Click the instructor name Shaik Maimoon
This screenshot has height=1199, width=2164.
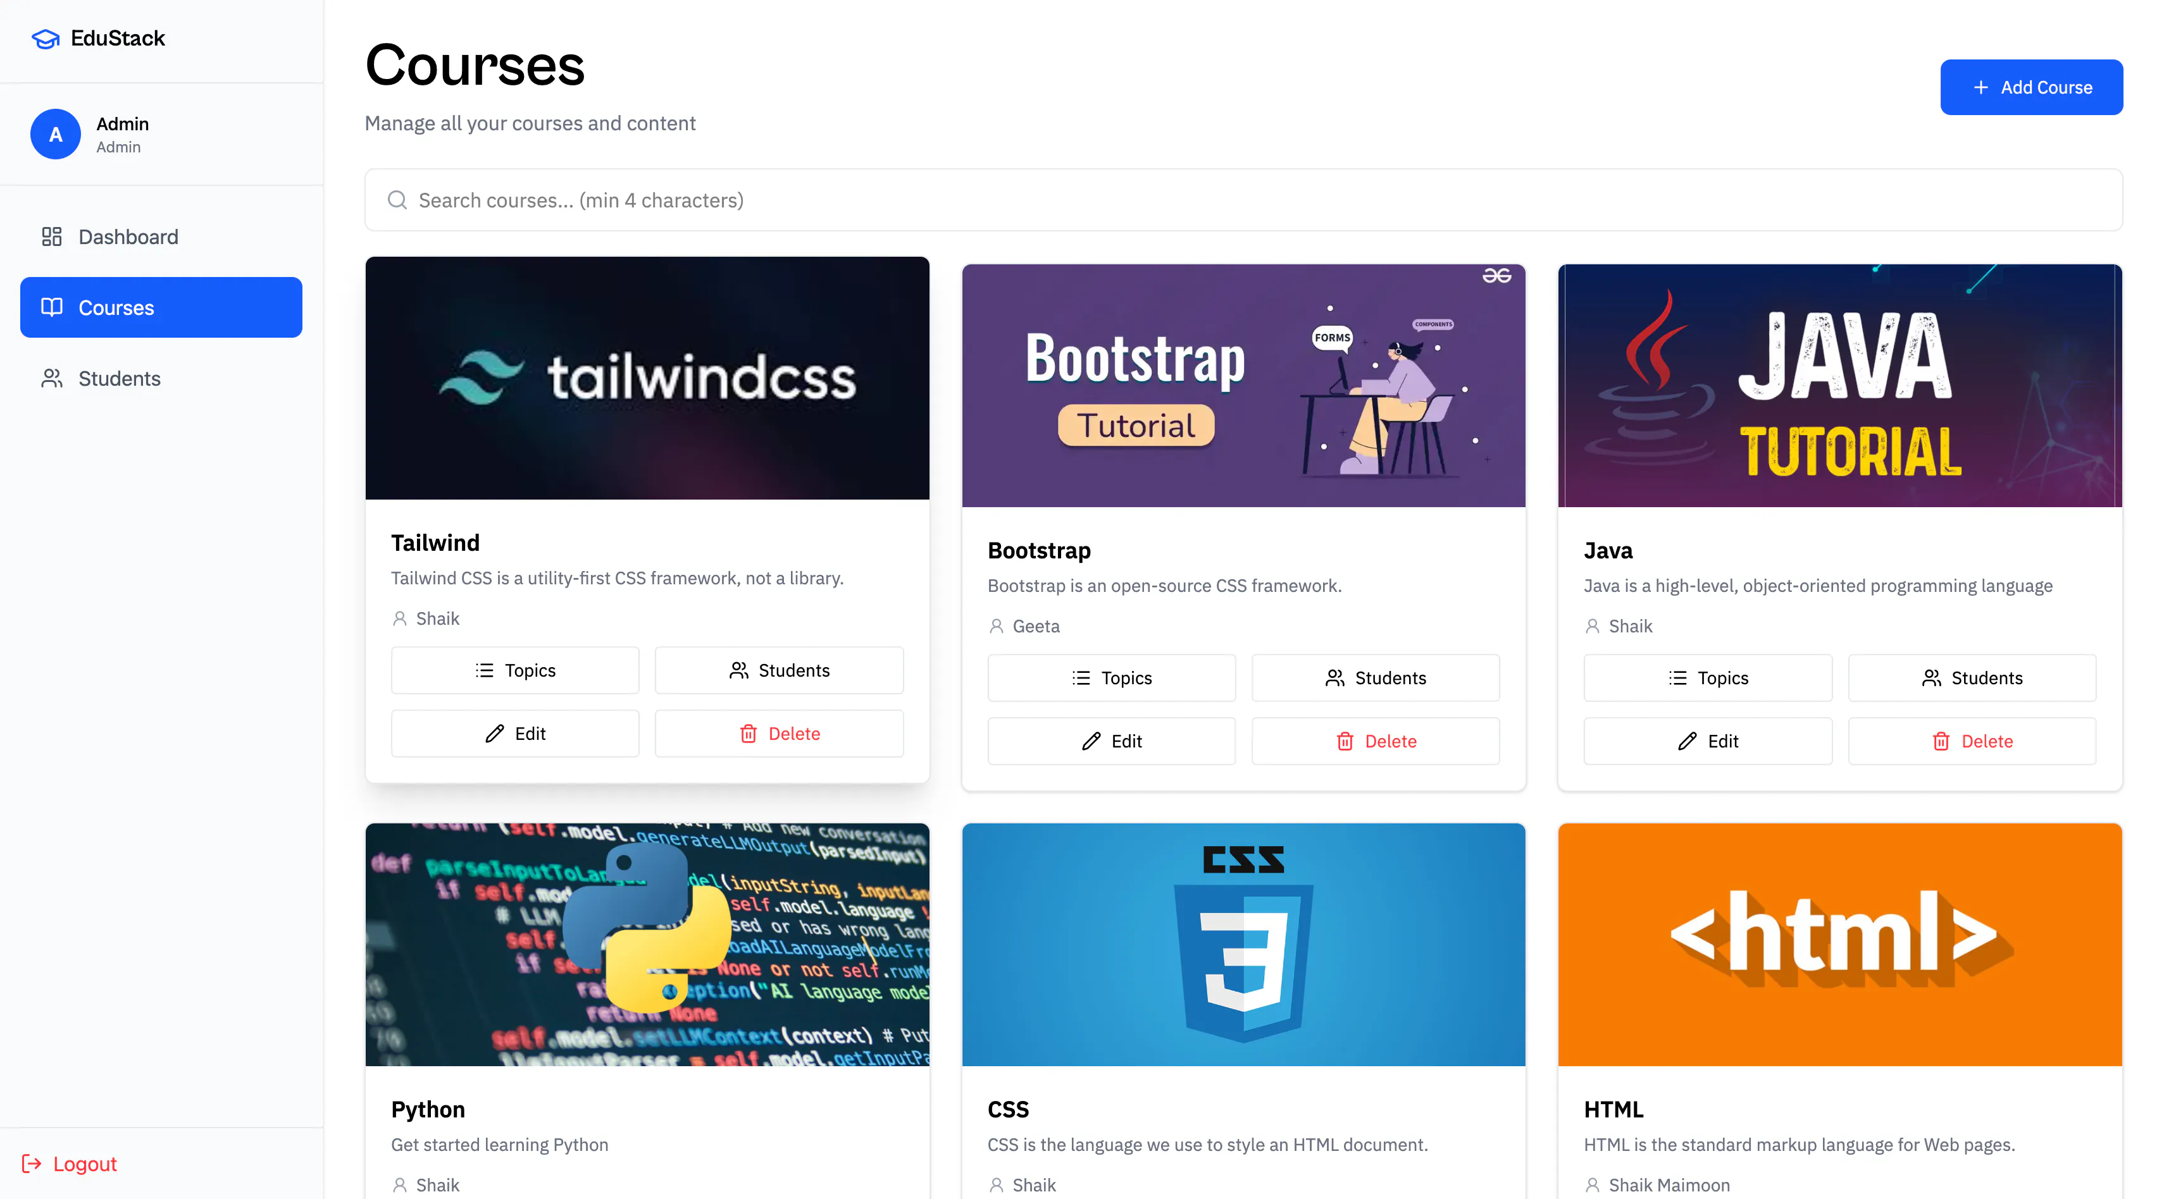(x=1669, y=1186)
